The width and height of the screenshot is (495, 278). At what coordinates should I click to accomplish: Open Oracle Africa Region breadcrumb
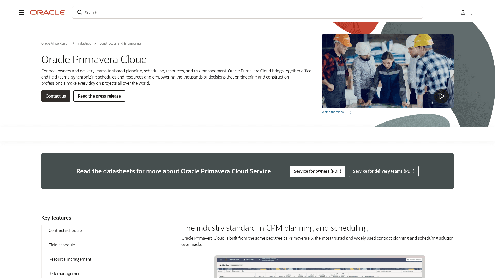click(x=55, y=43)
